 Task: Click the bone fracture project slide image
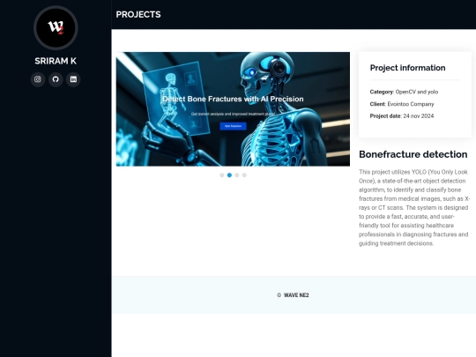(x=233, y=109)
